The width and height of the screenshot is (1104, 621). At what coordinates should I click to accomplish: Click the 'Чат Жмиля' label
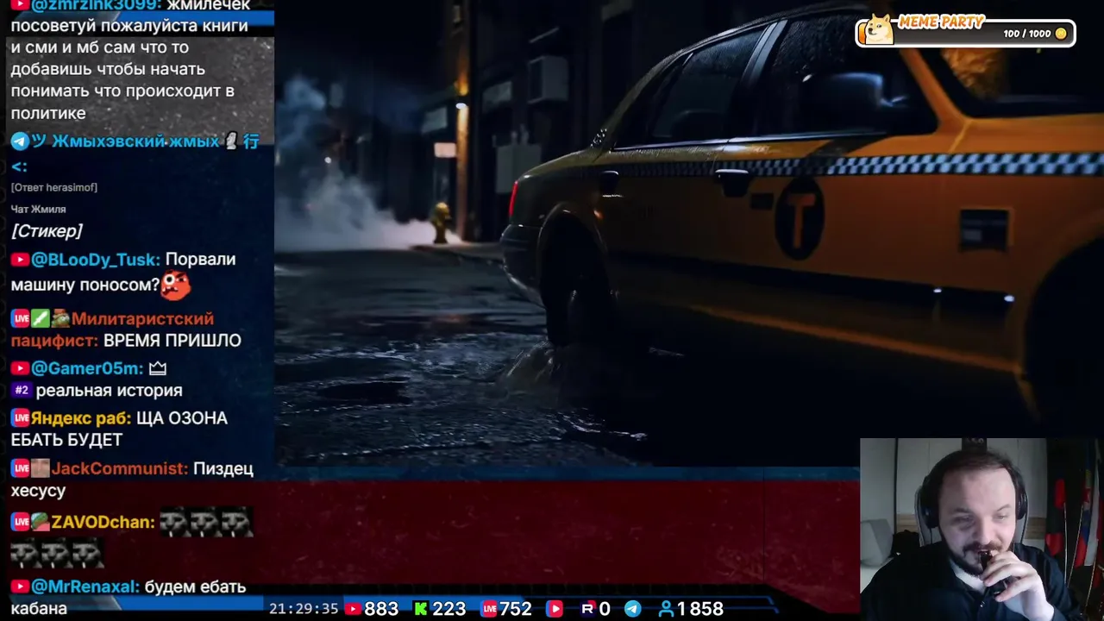[38, 209]
